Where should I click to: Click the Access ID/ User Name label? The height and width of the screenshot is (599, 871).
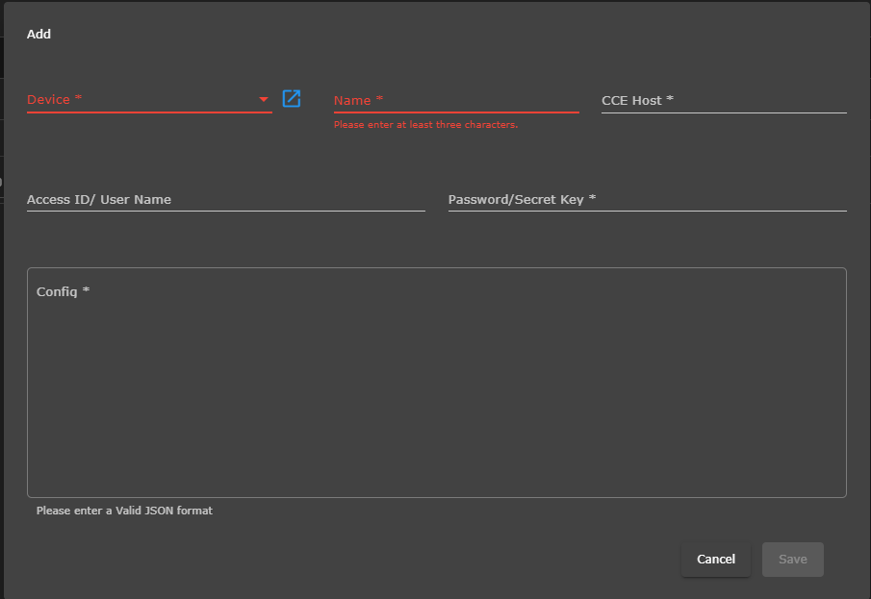click(x=99, y=200)
